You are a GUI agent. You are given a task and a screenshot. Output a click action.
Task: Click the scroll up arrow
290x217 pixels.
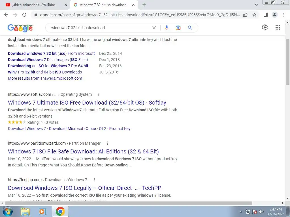click(287, 23)
